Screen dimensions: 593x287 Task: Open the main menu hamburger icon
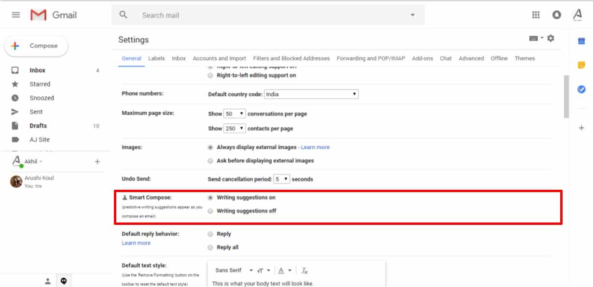click(x=16, y=15)
